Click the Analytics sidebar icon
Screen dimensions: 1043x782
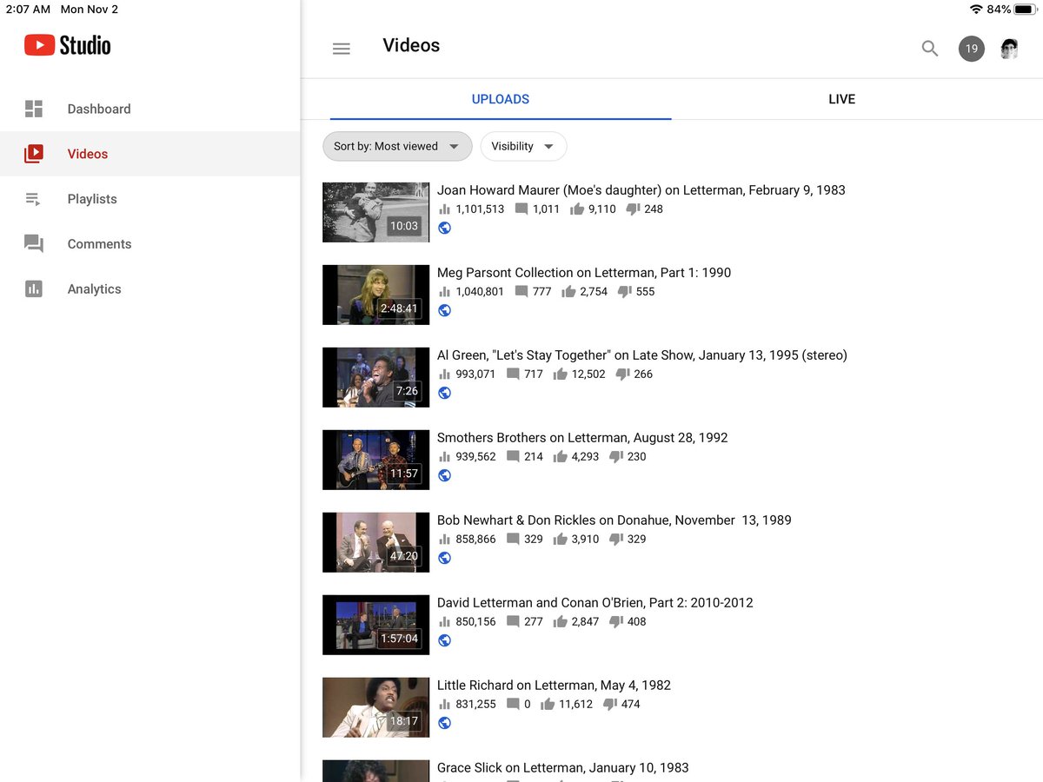pos(34,289)
